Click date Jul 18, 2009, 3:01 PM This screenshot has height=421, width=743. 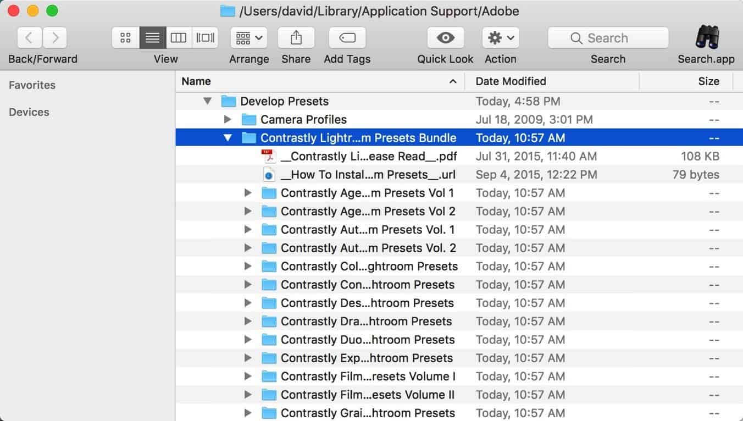tap(534, 119)
